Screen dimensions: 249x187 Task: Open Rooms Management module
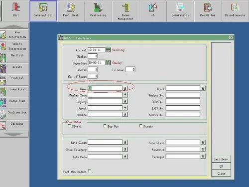click(125, 11)
